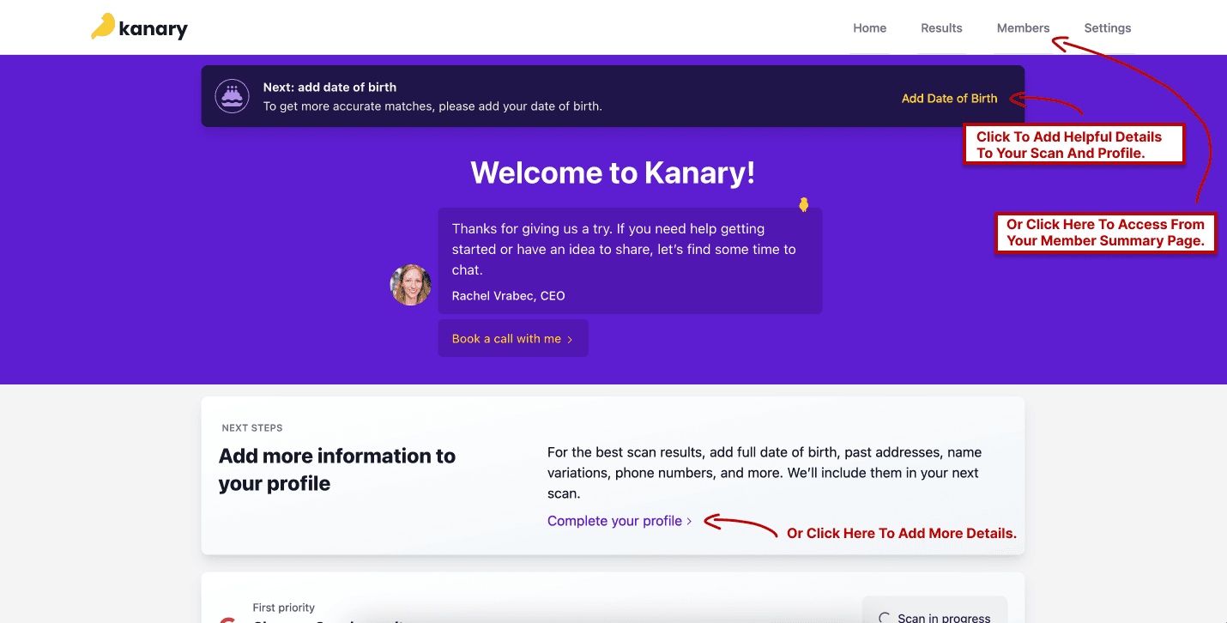Click the Welcome to Kanary! heading
The image size is (1227, 623).
tap(613, 172)
